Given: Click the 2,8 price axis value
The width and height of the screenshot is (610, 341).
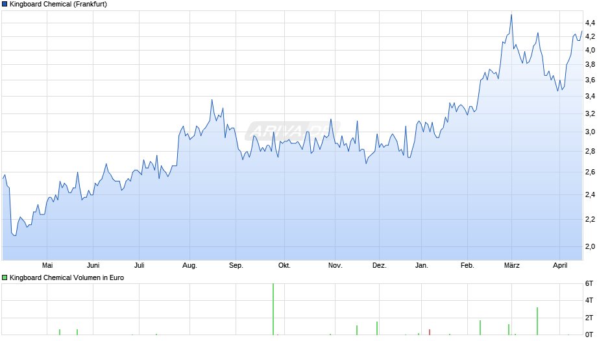Looking at the screenshot, I should 590,152.
